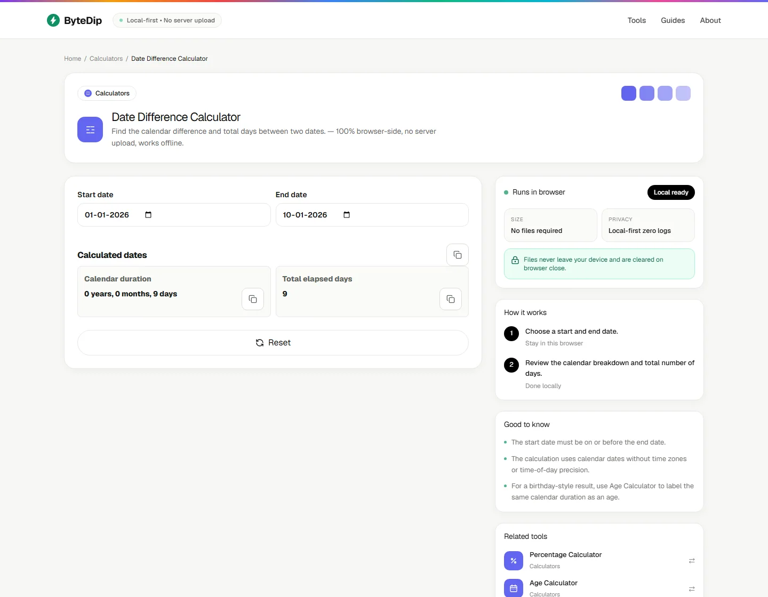Click the Calculators category badge
Viewport: 768px width, 597px height.
coord(107,93)
